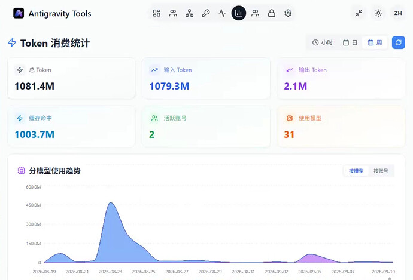Viewport: 413px width, 280px height.
Task: Open the activity monitor pulse icon
Action: tap(222, 13)
